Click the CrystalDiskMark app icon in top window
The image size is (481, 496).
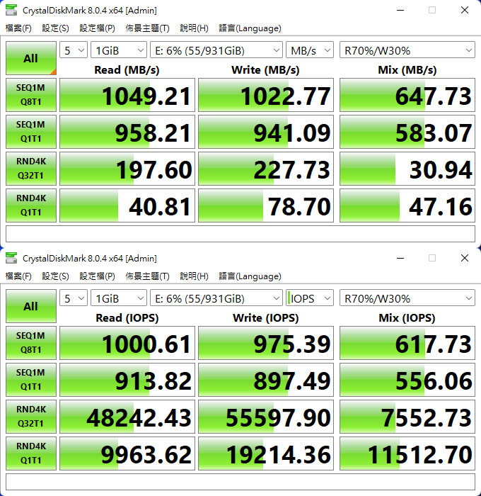click(11, 10)
